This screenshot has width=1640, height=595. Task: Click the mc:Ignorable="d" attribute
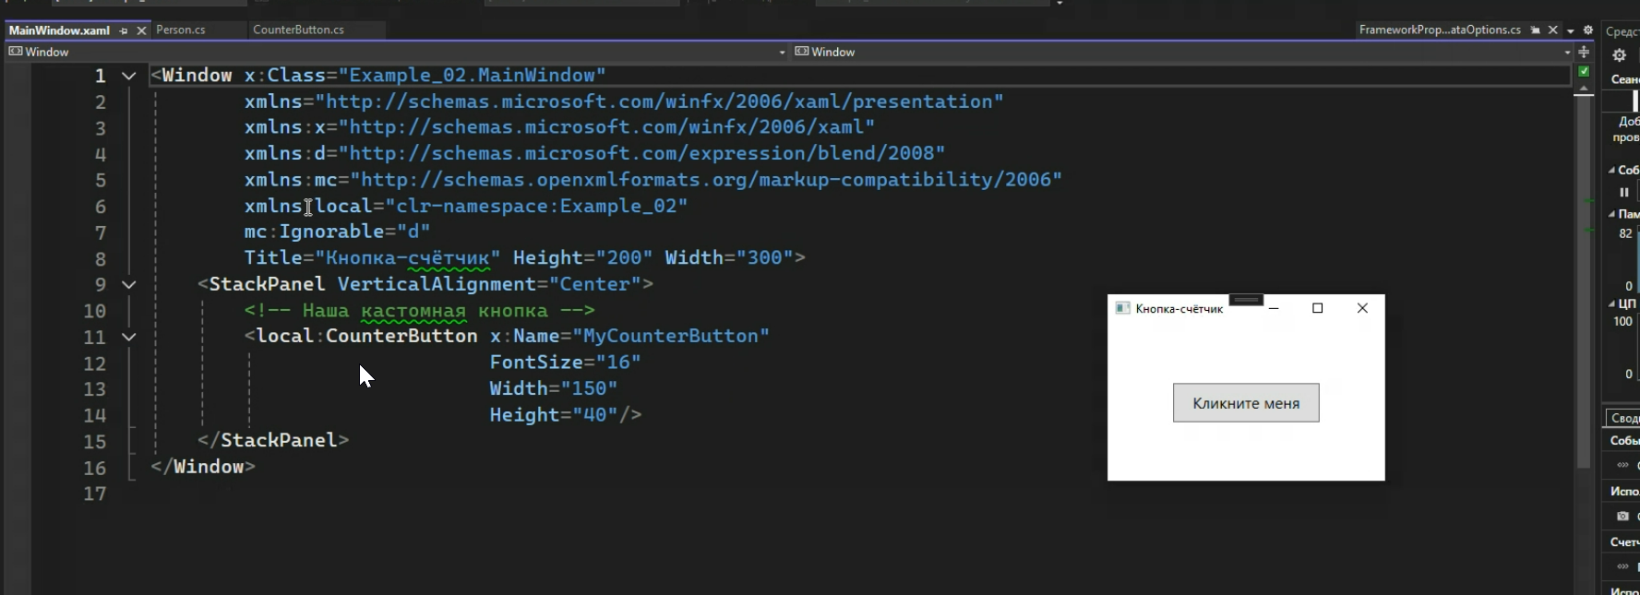point(337,232)
